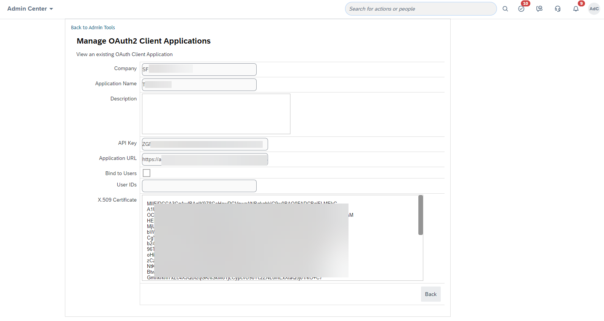Click the search magnifier icon
The height and width of the screenshot is (321, 604).
[x=505, y=9]
